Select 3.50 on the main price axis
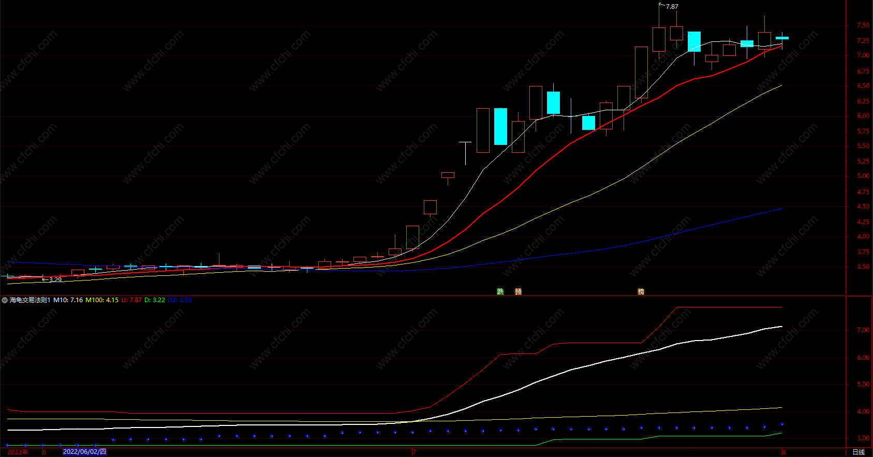The image size is (873, 457). (x=863, y=267)
